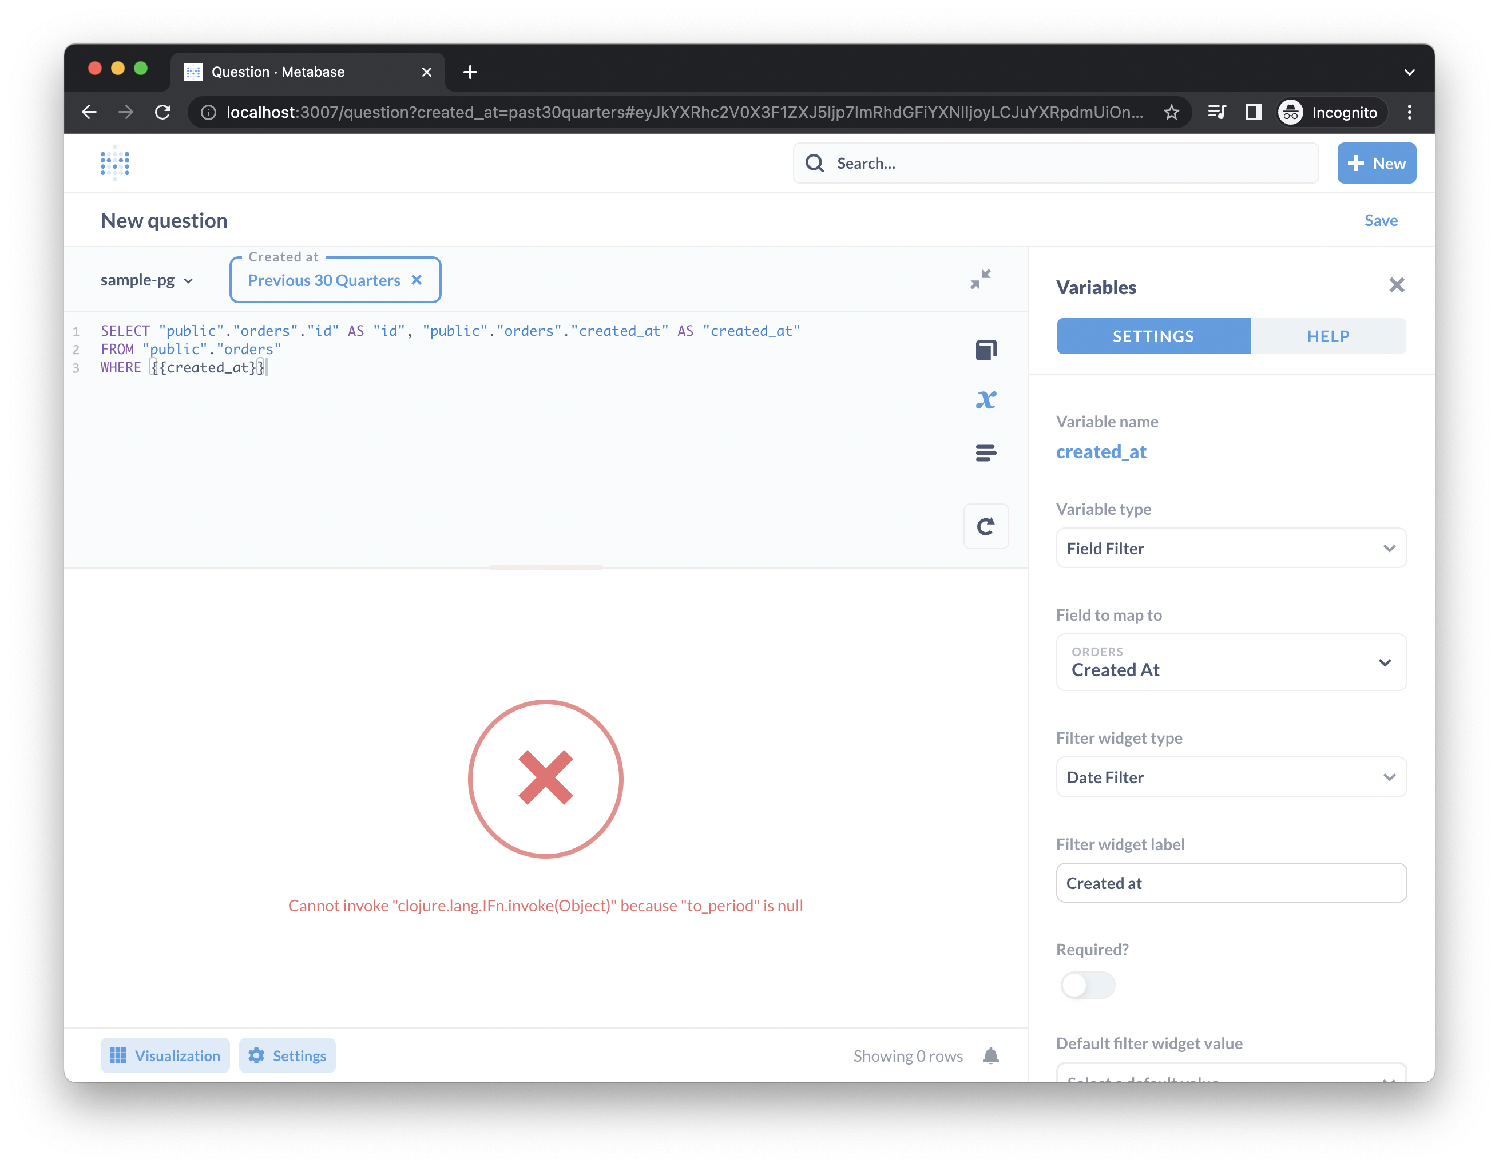The height and width of the screenshot is (1167, 1499).
Task: Select the SETTINGS tab
Action: coord(1153,336)
